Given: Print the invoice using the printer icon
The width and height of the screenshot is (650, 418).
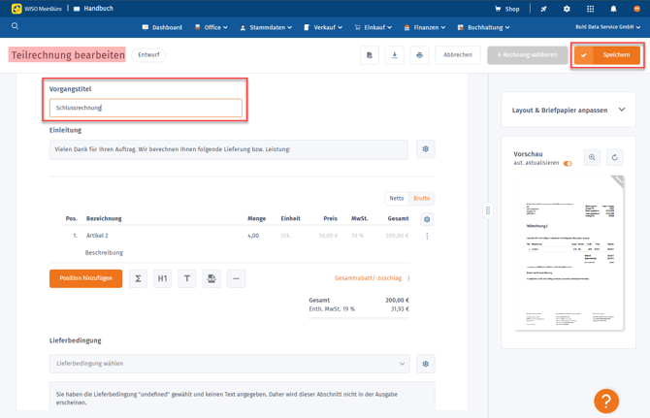Looking at the screenshot, I should 419,55.
